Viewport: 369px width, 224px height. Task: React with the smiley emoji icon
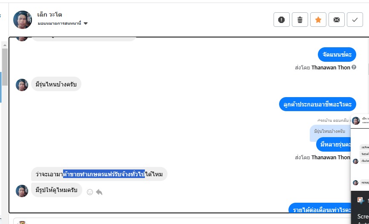click(x=90, y=192)
